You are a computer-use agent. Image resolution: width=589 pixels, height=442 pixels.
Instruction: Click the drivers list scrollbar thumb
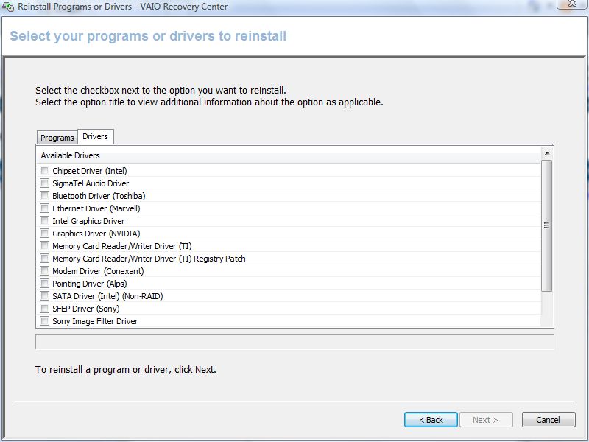[x=547, y=225]
